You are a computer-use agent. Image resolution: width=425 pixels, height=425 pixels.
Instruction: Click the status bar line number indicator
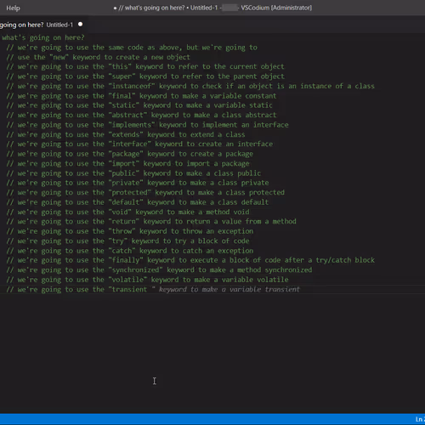tap(420, 419)
